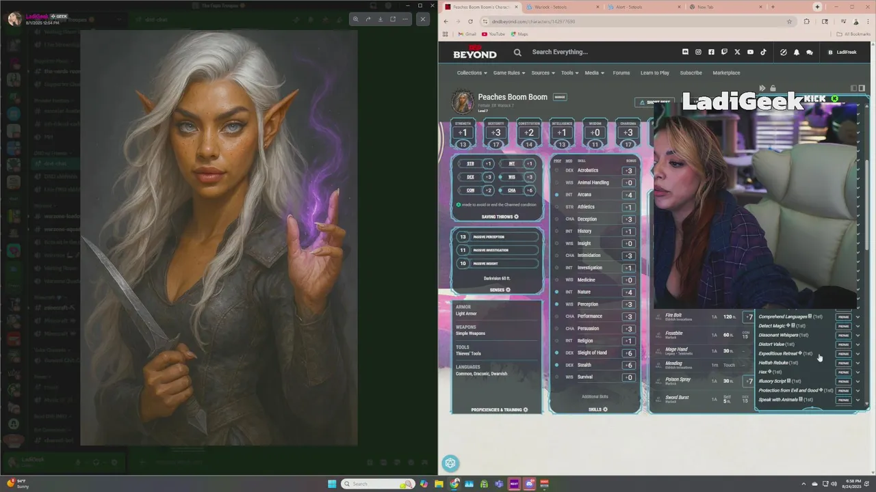The height and width of the screenshot is (492, 876).
Task: Click floating dice roller icon
Action: (x=450, y=463)
